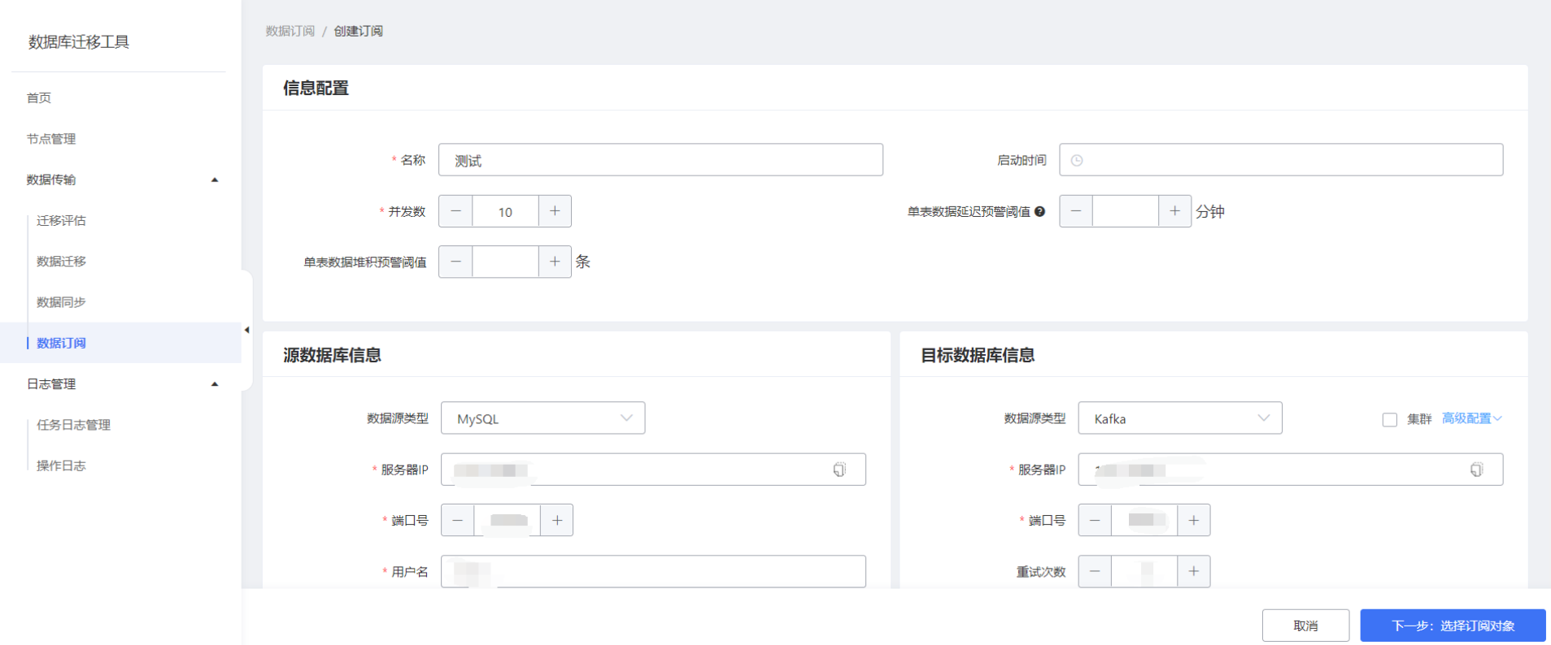Increase target database 端口号 with plus
Viewport: 1551px width, 645px height.
coord(1193,520)
